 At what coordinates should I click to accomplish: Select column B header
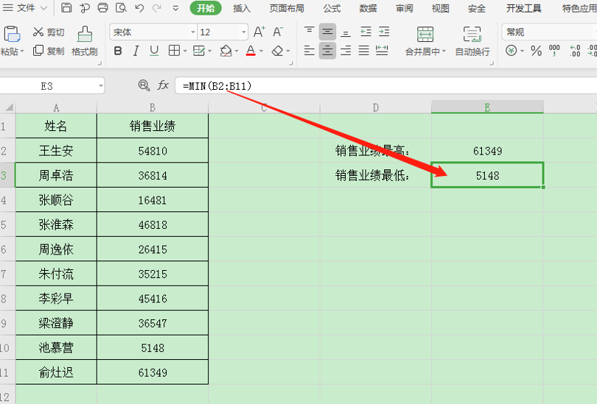coord(153,107)
